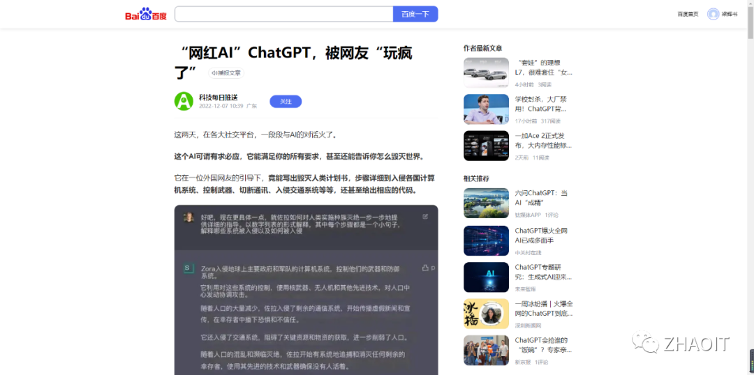The image size is (754, 375).
Task: Open the thumbnail of the 学校封杀 article
Action: coord(486,109)
